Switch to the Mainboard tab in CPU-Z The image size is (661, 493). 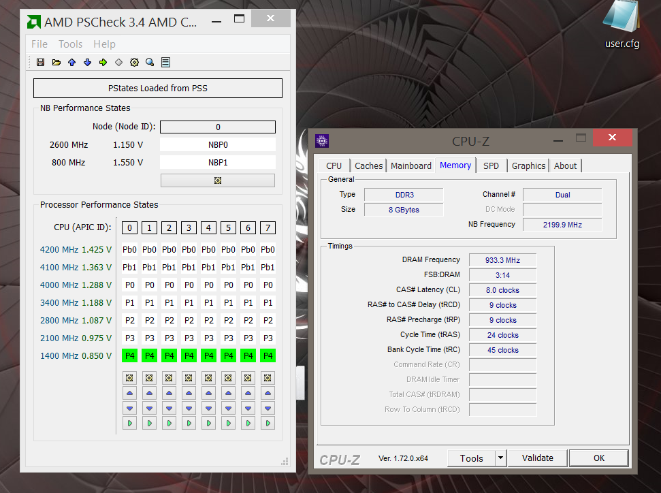tap(411, 165)
